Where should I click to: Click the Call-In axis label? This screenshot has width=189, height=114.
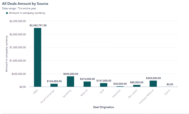pyautogui.click(x=167, y=92)
